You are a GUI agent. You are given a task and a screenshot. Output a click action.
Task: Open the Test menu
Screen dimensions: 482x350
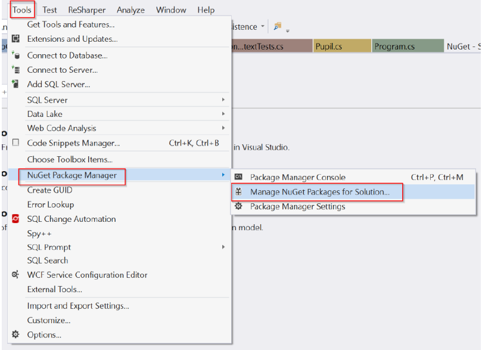coord(49,10)
